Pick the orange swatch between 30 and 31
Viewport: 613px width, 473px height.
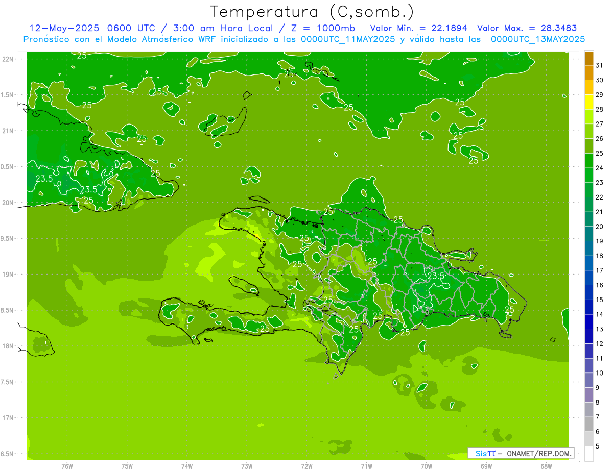[589, 72]
